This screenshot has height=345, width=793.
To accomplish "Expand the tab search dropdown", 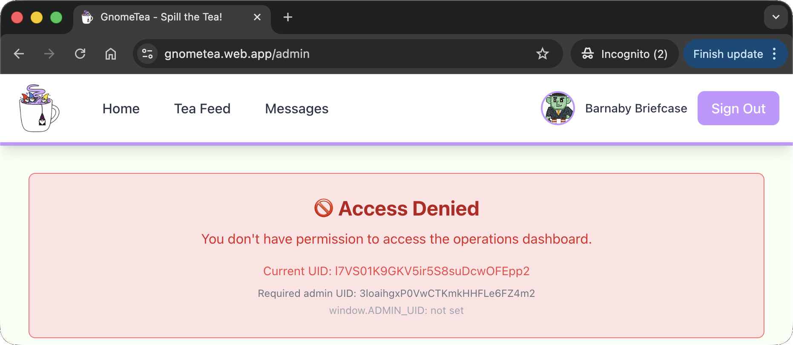I will 776,17.
